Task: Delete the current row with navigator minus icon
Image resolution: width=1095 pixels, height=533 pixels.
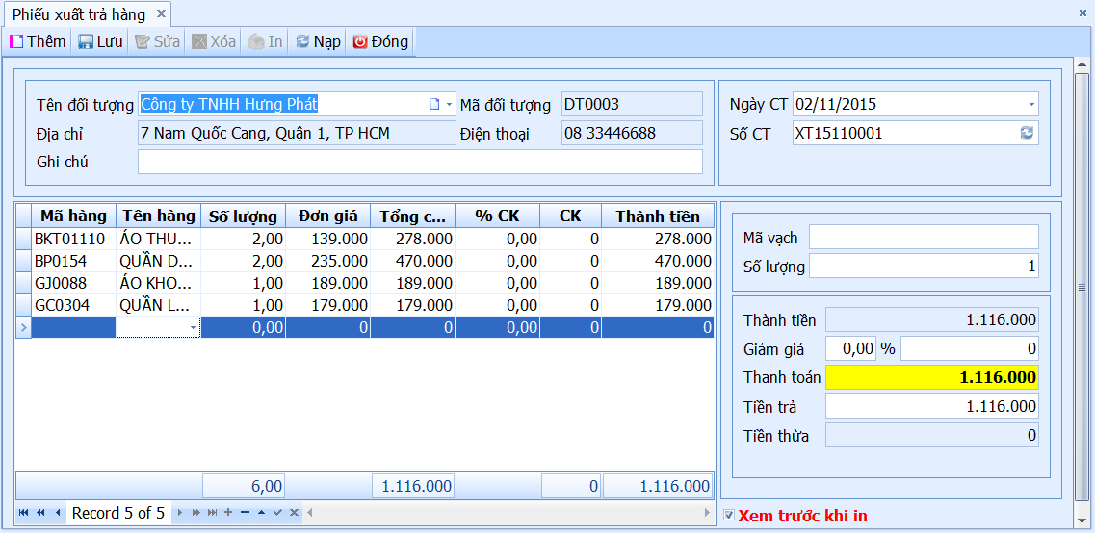Action: coord(245,513)
